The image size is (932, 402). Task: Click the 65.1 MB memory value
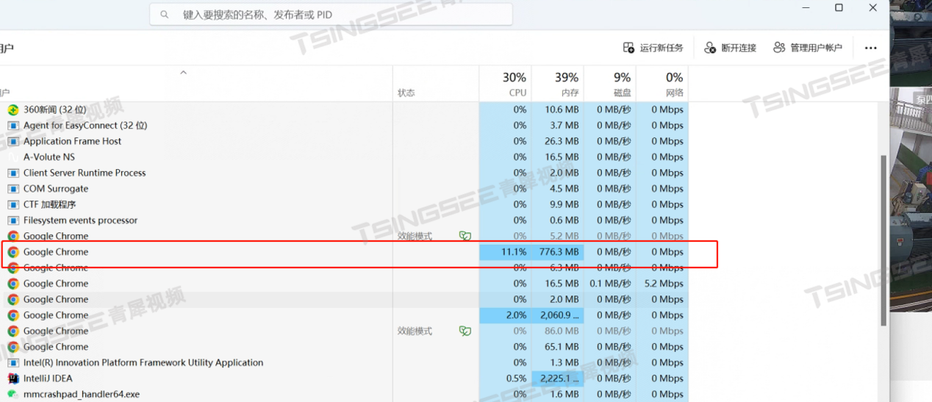point(562,346)
